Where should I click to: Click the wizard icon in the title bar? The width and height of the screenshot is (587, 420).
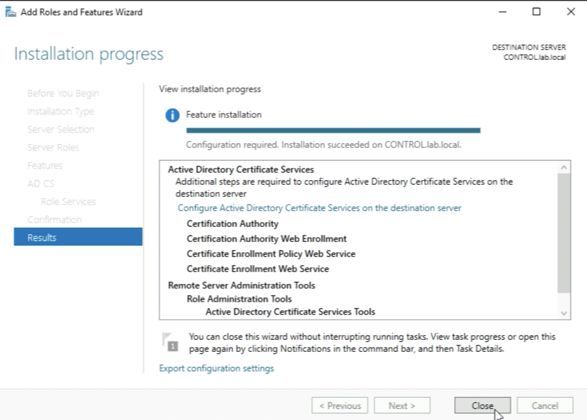pyautogui.click(x=10, y=12)
